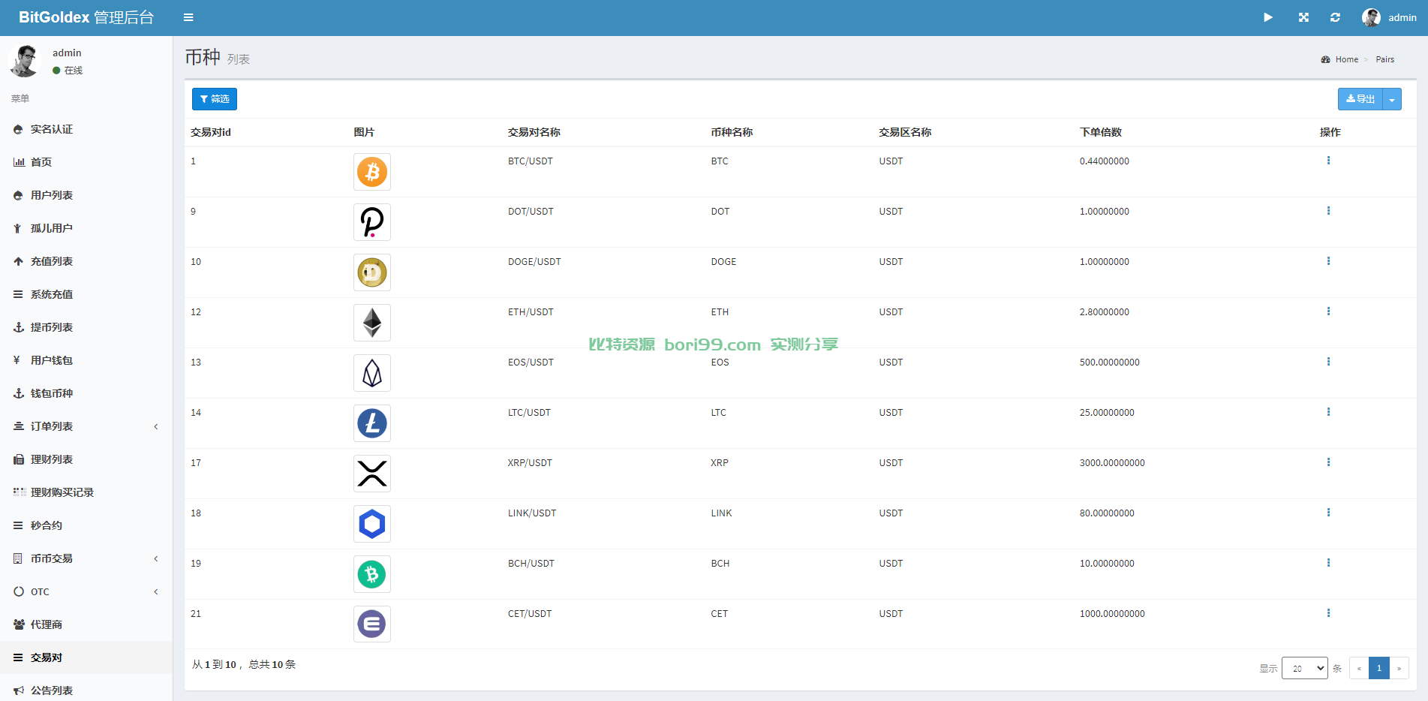1428x701 pixels.
Task: Enter fullscreen with the expand icon
Action: [x=1303, y=17]
